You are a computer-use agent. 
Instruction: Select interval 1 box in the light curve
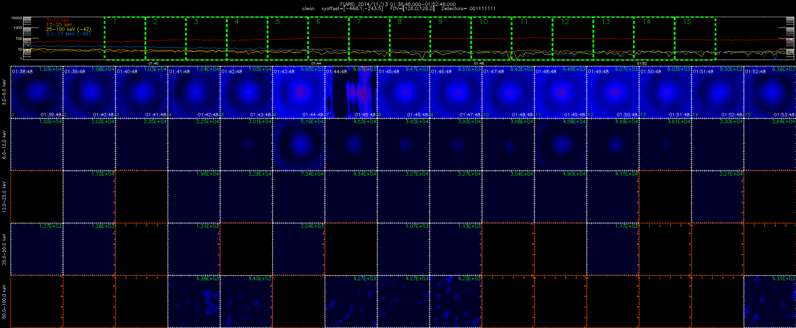coord(125,38)
